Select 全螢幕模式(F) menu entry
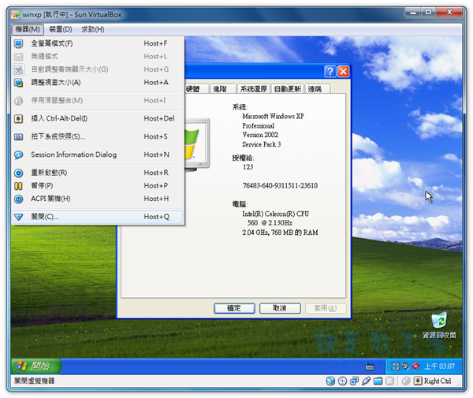Viewport: 473px width, 398px height. [98, 43]
